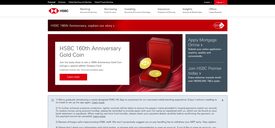Screen dimensions: 275x128
Task: Open the Insurance menu
Action: pyautogui.click(x=166, y=10)
